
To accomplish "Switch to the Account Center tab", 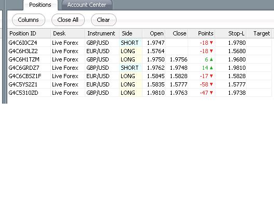I will tap(87, 5).
